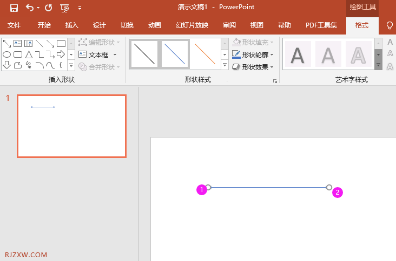Open the 形状轮廓 dropdown
This screenshot has width=396, height=261.
pyautogui.click(x=253, y=54)
